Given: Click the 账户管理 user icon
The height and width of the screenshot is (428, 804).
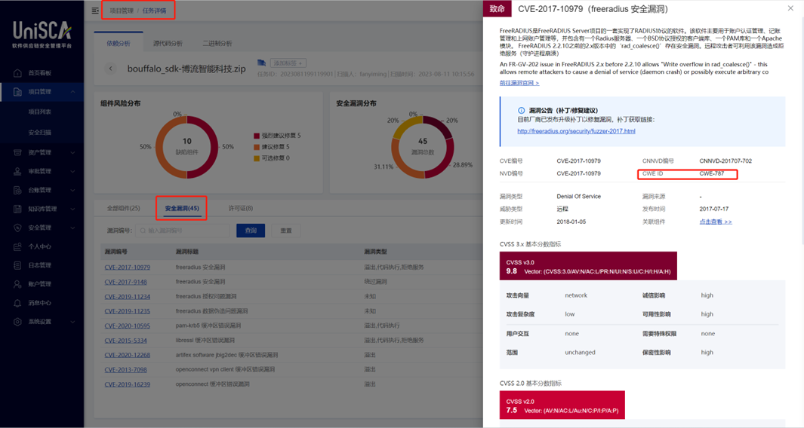Looking at the screenshot, I should click(17, 284).
